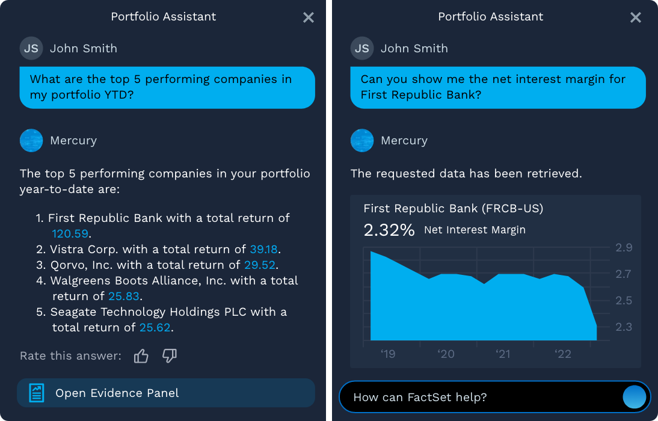The image size is (658, 421).
Task: Give a thumbs up rating to the answer
Action: 141,355
